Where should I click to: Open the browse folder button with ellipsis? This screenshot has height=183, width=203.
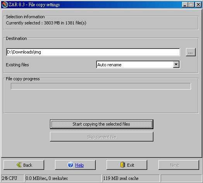(x=191, y=52)
